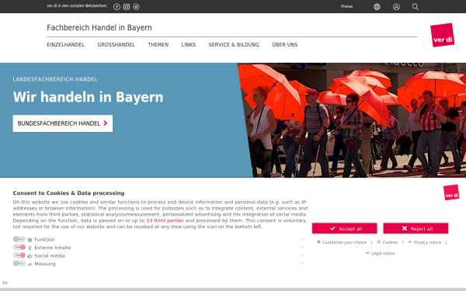This screenshot has height=291, width=466.
Task: Expand the Funktion category details chevron
Action: [302, 239]
